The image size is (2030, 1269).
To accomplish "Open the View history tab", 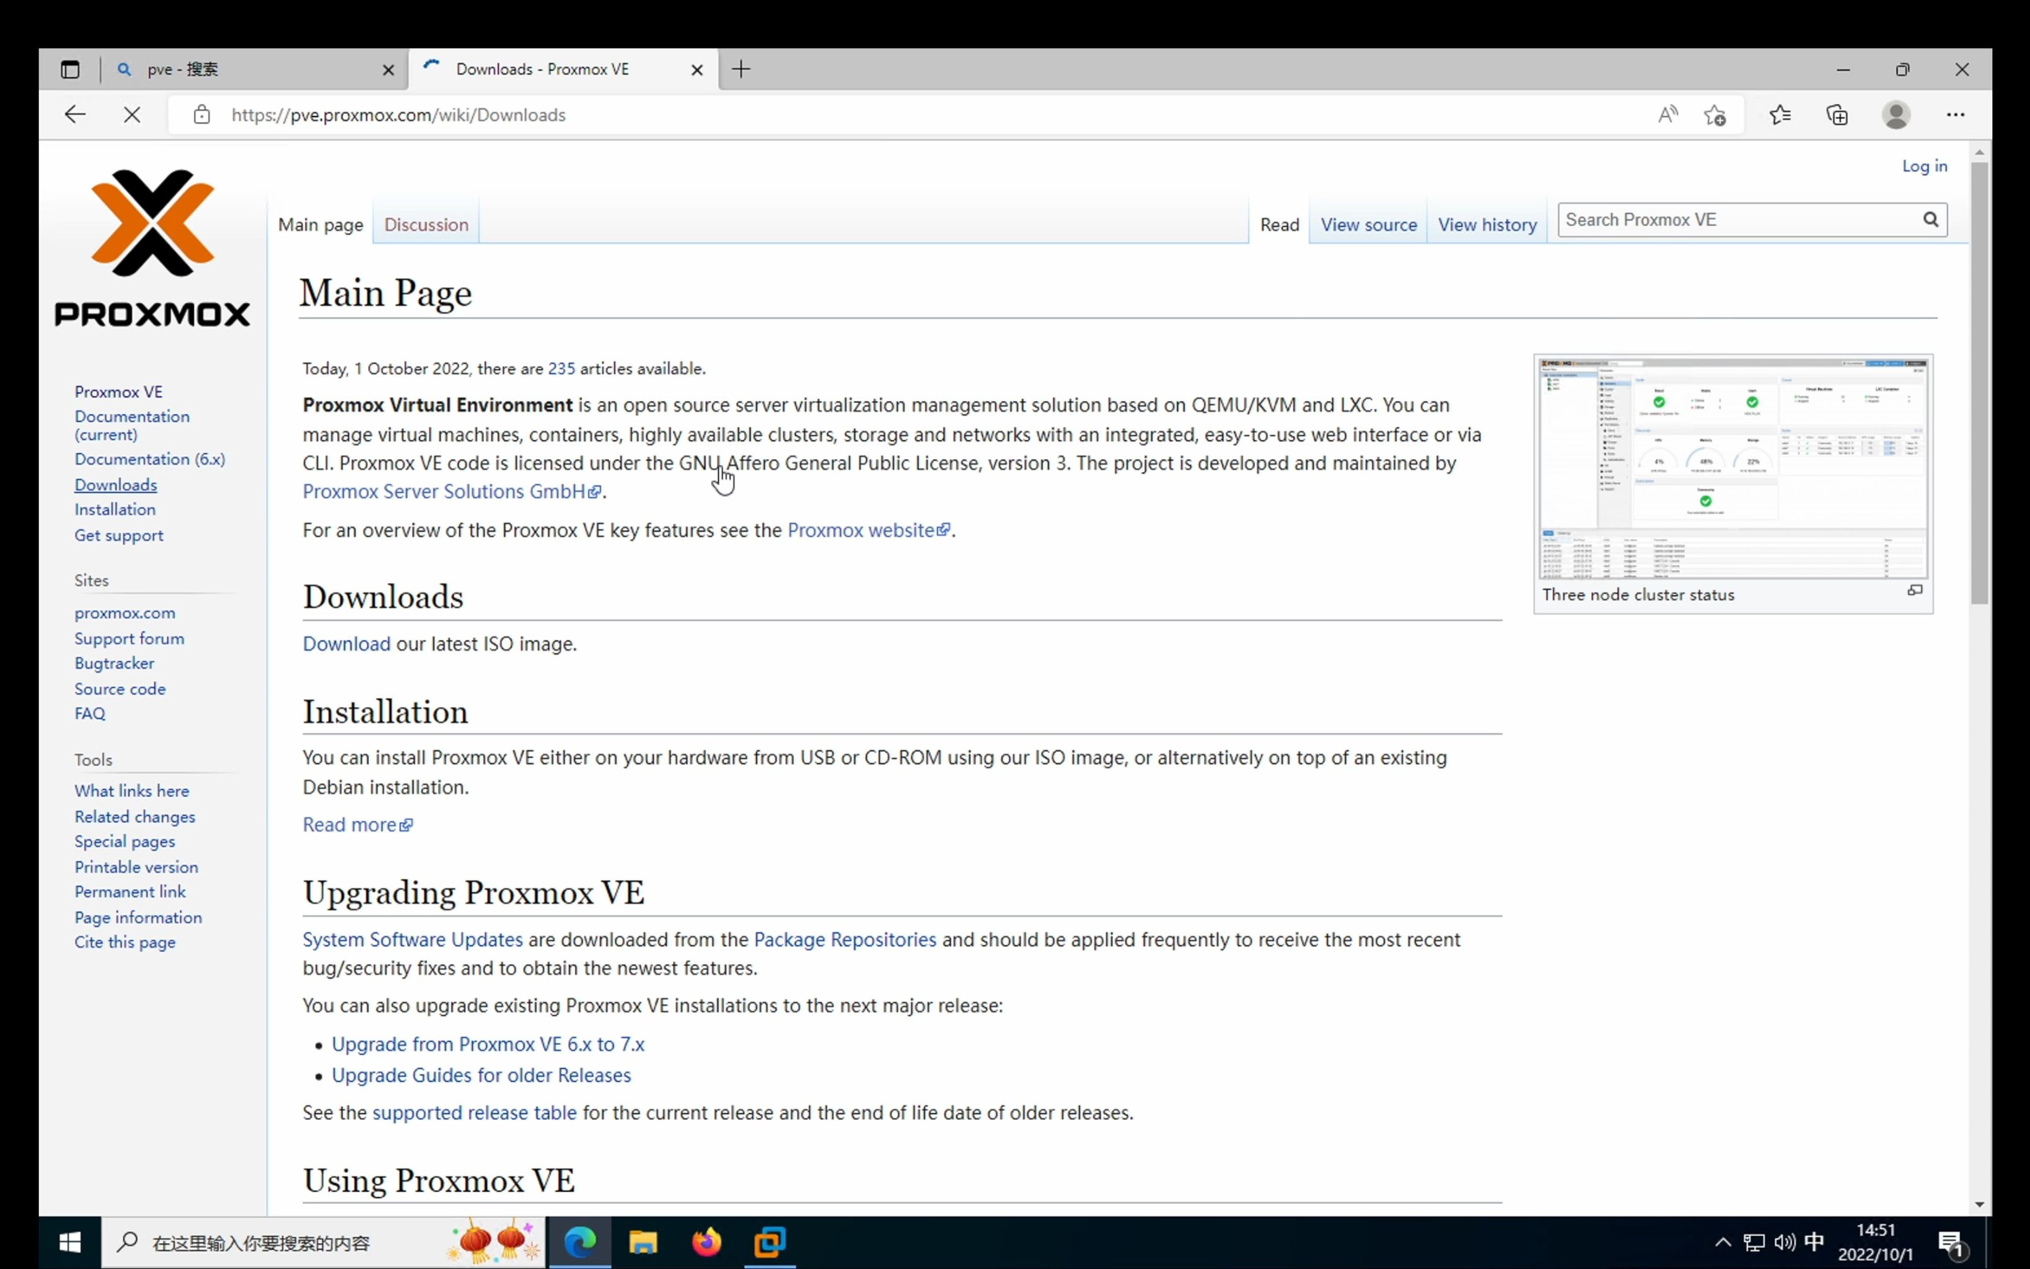I will pos(1487,225).
